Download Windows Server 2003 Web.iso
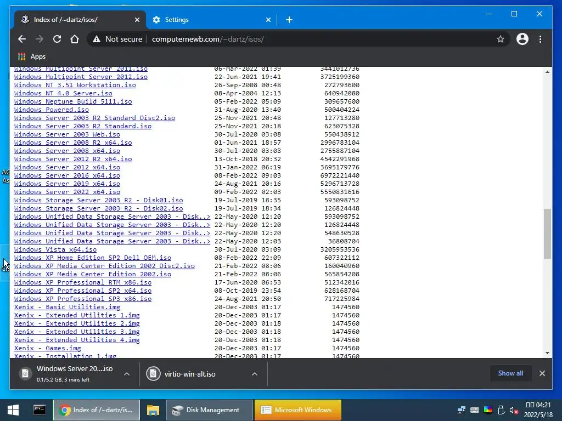This screenshot has height=421, width=562. click(x=67, y=135)
